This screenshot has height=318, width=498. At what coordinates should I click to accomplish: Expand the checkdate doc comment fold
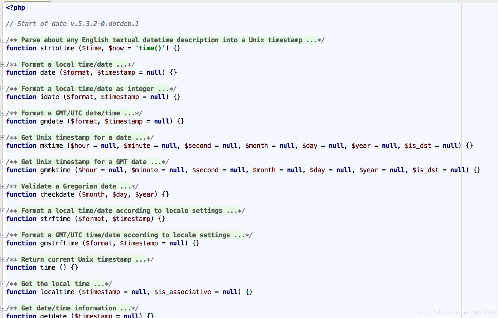click(x=3, y=186)
